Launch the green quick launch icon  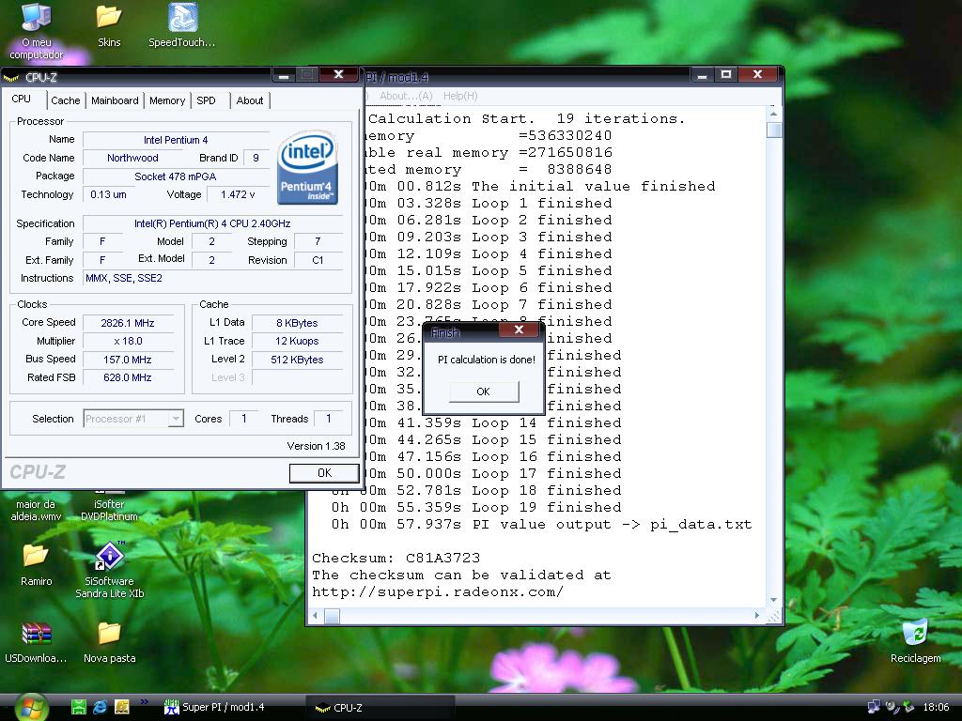tap(79, 707)
